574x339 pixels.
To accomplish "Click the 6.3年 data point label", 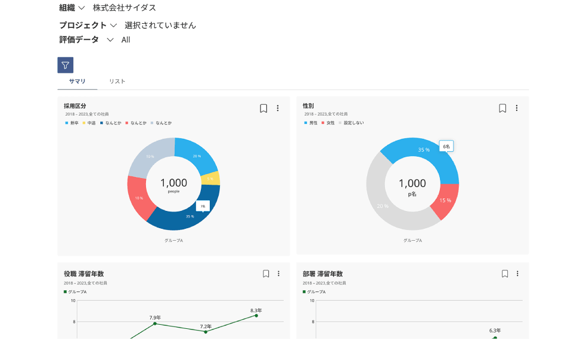I will (495, 331).
